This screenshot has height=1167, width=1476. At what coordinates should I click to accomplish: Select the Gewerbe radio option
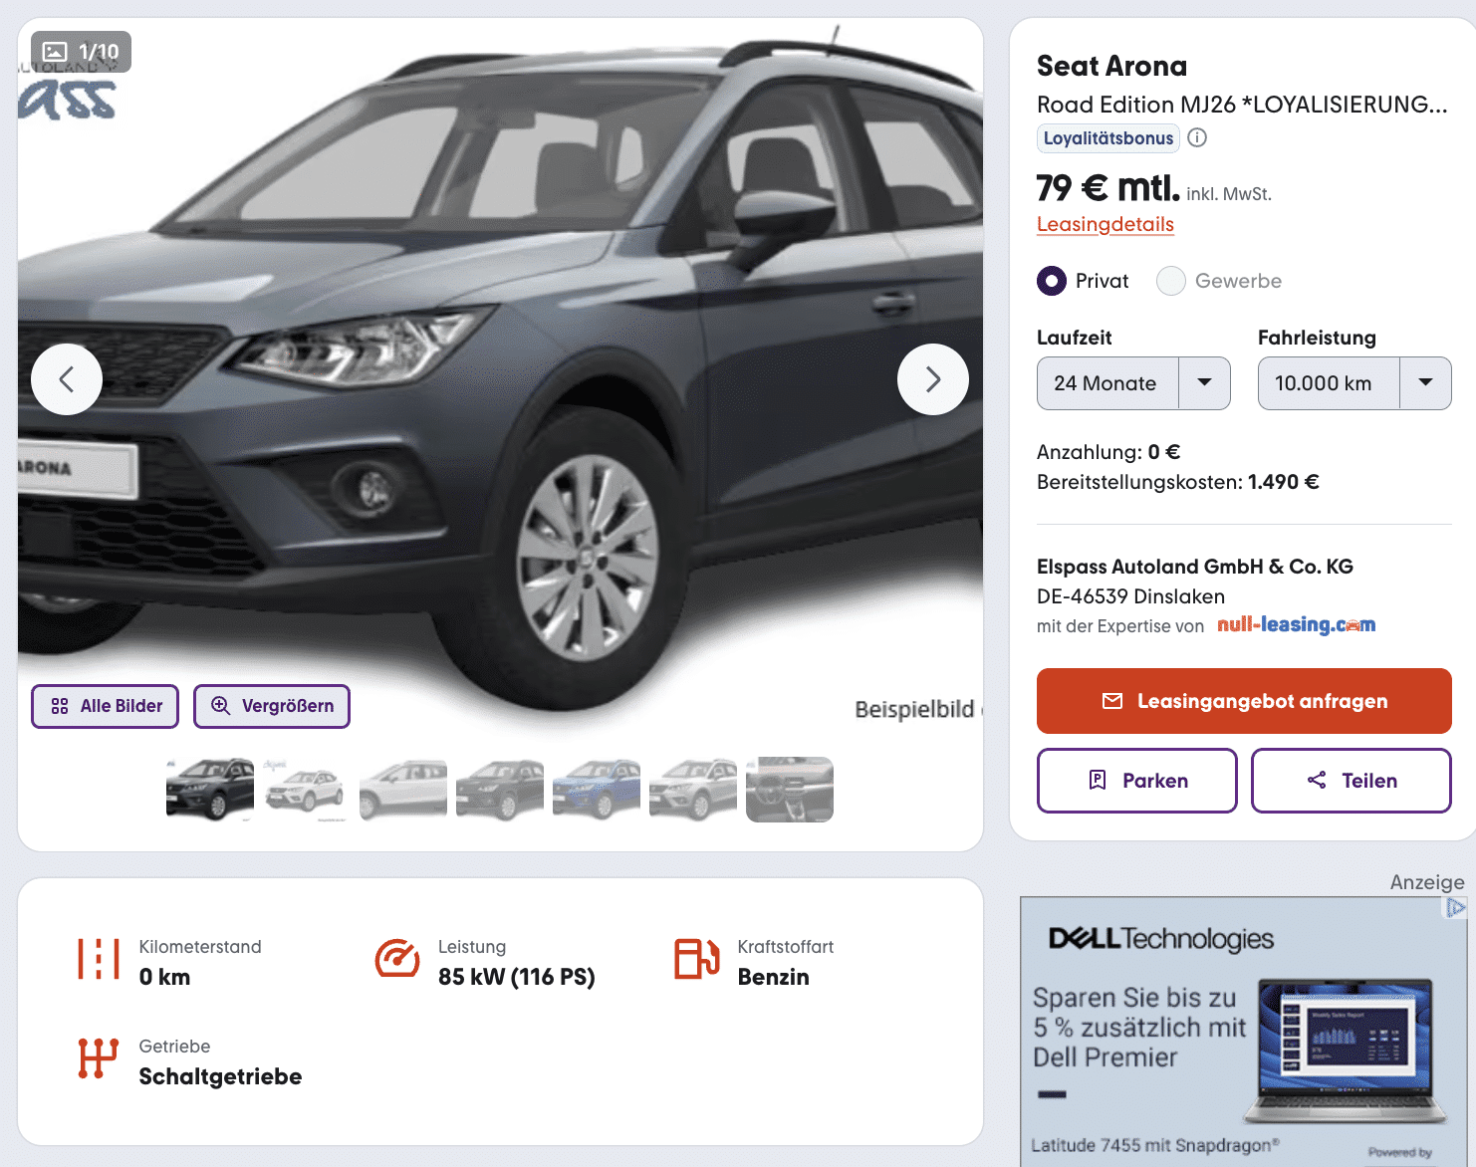(x=1170, y=281)
